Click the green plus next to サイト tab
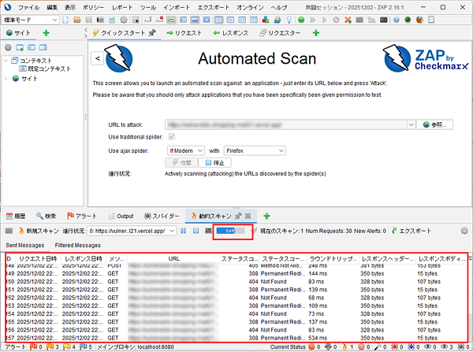The image size is (473, 352). (x=46, y=33)
